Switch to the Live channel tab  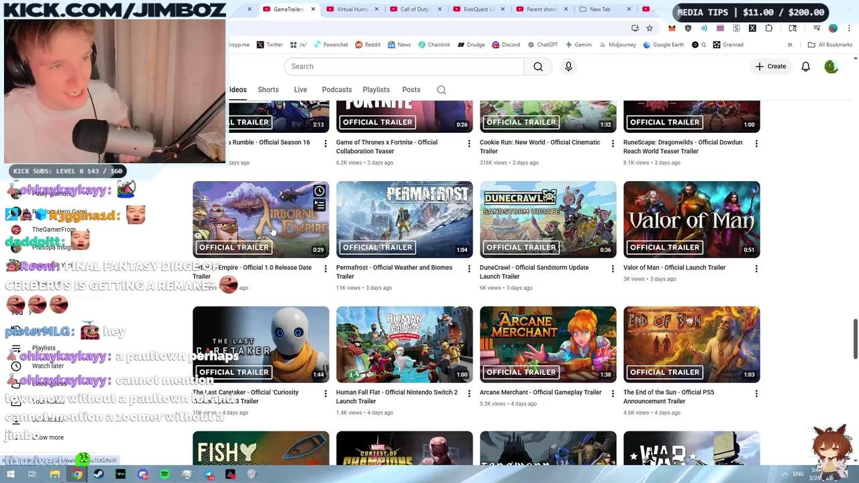pyautogui.click(x=301, y=90)
